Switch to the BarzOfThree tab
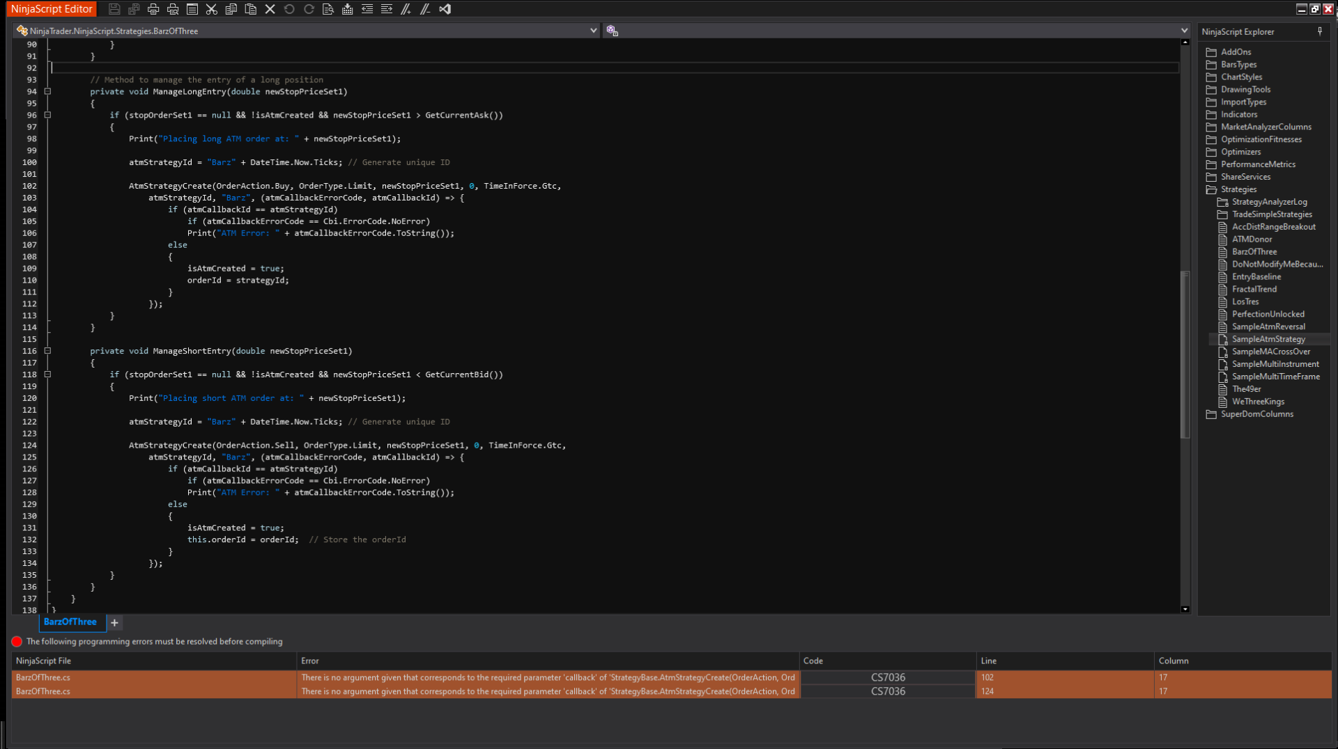Screen dimensions: 1338x749 pos(70,622)
